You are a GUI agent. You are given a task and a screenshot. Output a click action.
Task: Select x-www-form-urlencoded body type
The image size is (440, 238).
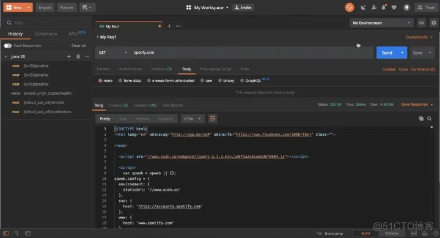coord(148,81)
